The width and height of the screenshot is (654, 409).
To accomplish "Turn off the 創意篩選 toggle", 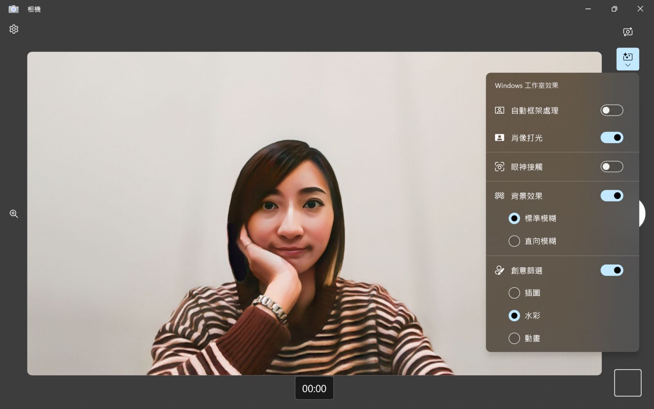I will tap(611, 270).
